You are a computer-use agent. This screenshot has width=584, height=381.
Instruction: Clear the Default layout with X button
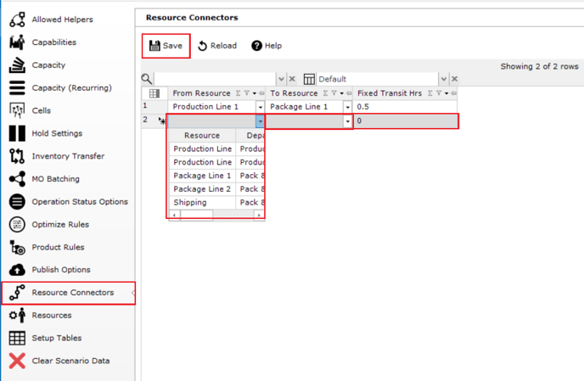(x=454, y=79)
